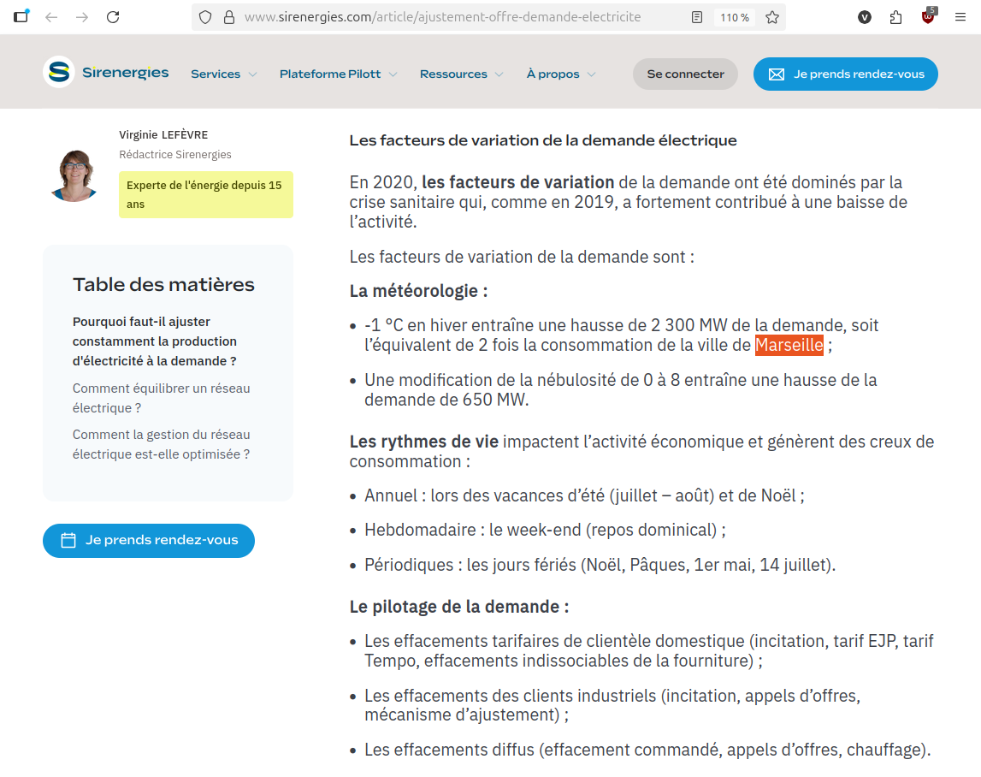Click the Sirenergies logo
Viewport: 981px width, 777px height.
pos(106,73)
